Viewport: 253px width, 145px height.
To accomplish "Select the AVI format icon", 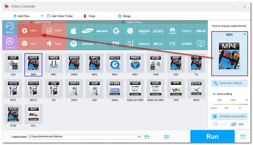I will coord(13,63).
